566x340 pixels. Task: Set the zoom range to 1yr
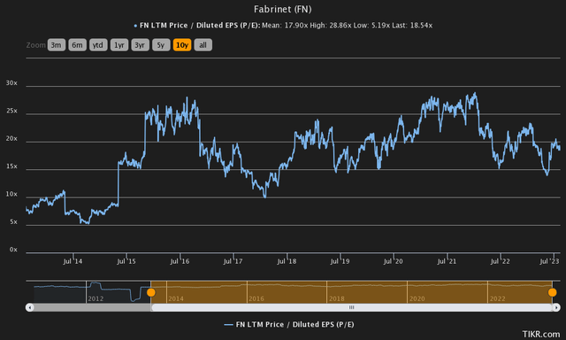119,45
